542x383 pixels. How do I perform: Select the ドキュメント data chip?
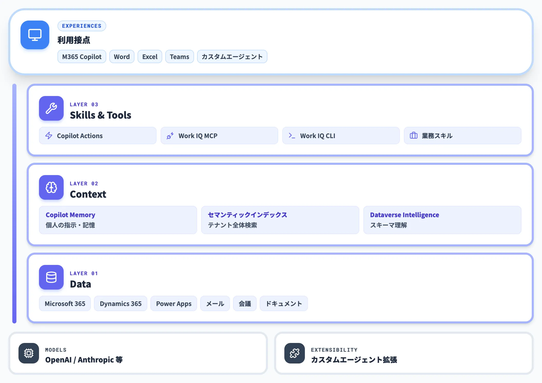coord(284,303)
